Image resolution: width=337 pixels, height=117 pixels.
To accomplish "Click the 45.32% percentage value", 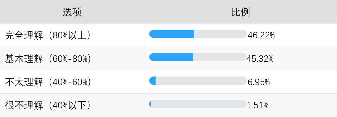I will pyautogui.click(x=260, y=59).
